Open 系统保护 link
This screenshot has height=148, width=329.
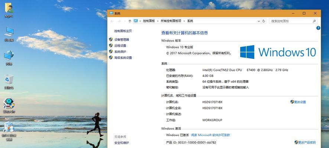pyautogui.click(x=120, y=51)
